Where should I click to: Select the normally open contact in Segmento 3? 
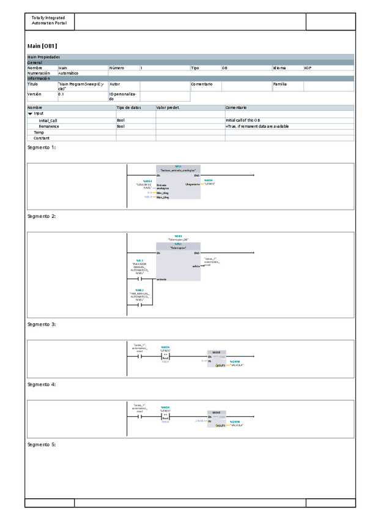[x=139, y=357]
